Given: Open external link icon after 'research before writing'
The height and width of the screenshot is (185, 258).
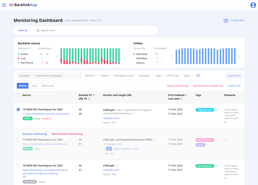Looking at the screenshot, I should [x=133, y=113].
